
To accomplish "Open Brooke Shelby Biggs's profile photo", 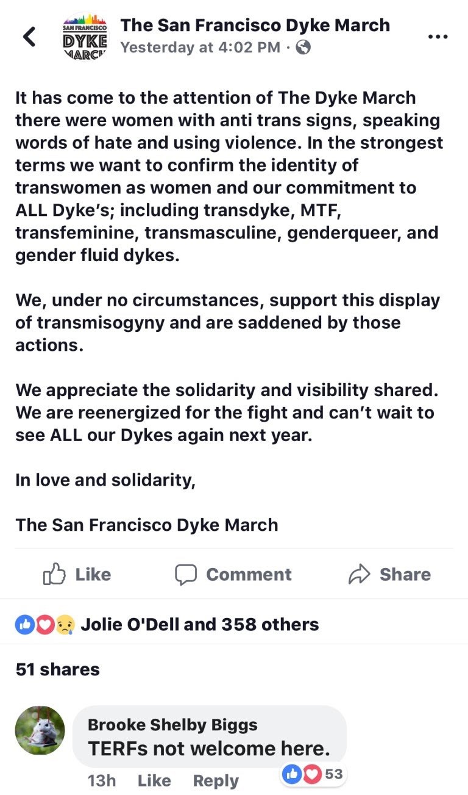I will tap(40, 730).
